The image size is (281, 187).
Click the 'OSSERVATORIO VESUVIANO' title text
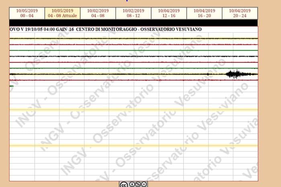pyautogui.click(x=171, y=29)
